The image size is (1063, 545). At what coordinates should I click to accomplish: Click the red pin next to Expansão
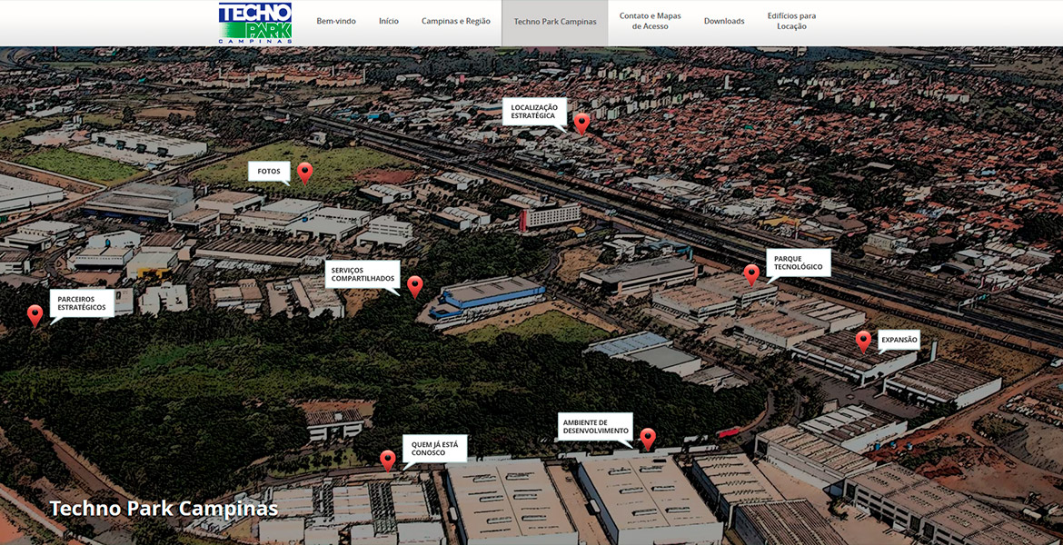pos(863,342)
